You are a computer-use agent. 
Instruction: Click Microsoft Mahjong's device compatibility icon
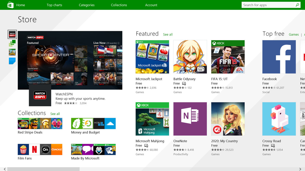tap(146, 146)
